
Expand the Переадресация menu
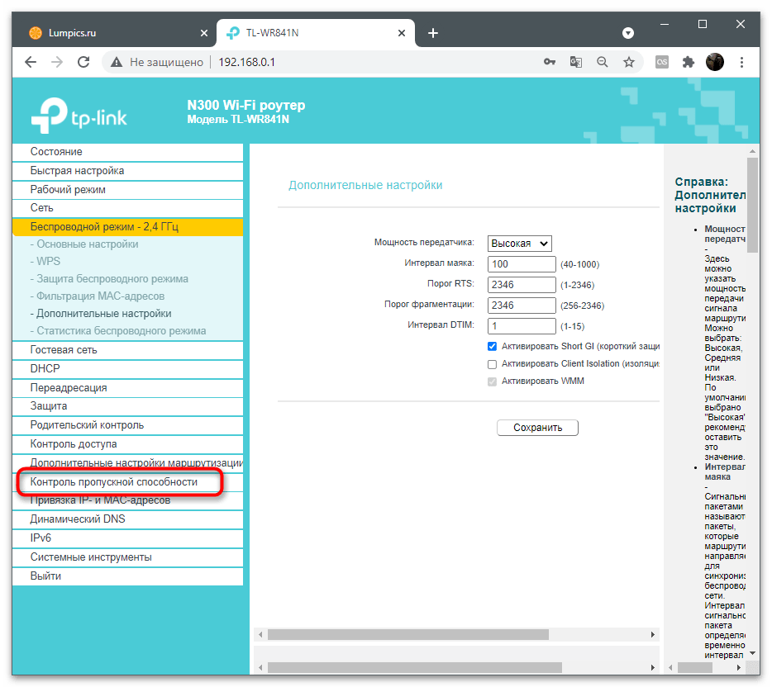[127, 388]
